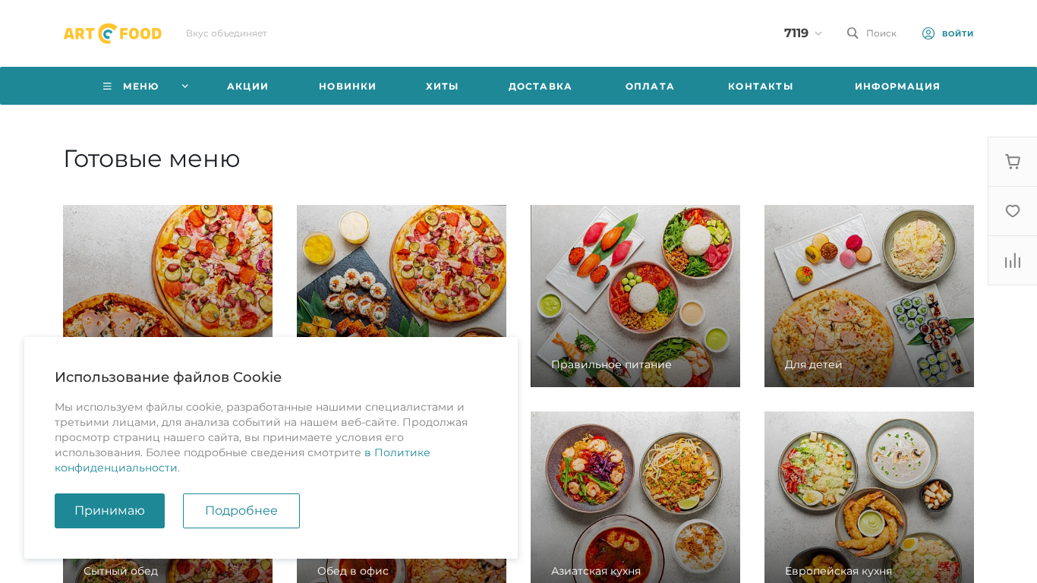Click the Подробнее cookie button
The image size is (1037, 583).
(241, 511)
